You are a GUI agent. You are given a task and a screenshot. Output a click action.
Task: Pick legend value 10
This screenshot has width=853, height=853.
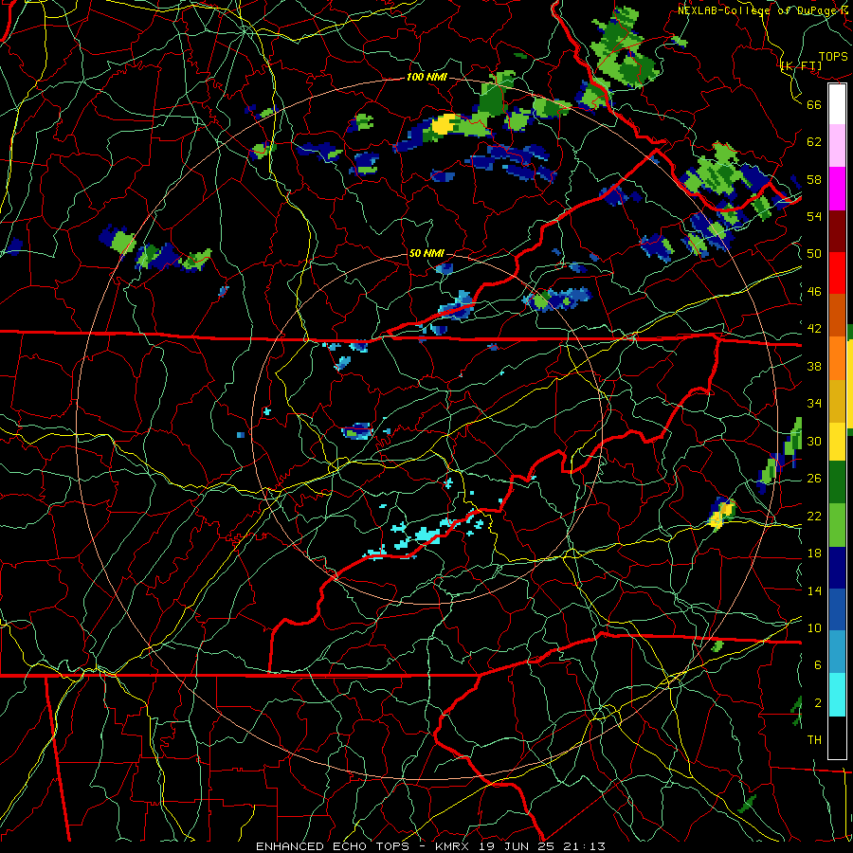(814, 627)
